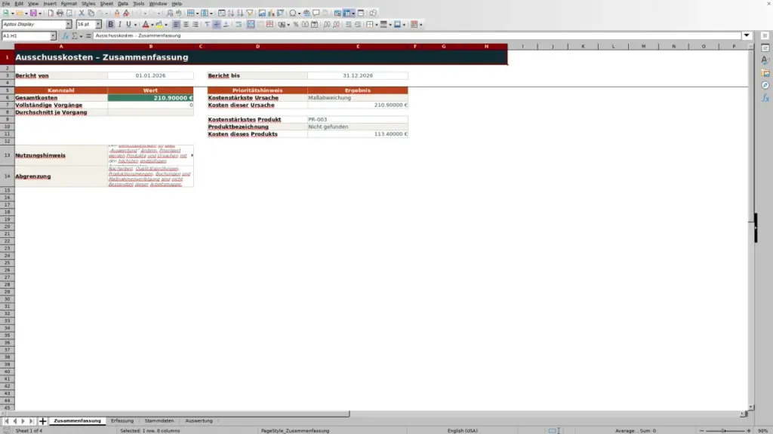
Task: Toggle Merge and Center cells
Action: pos(251,25)
